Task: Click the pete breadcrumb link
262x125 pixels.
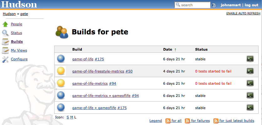Action: 24,14
